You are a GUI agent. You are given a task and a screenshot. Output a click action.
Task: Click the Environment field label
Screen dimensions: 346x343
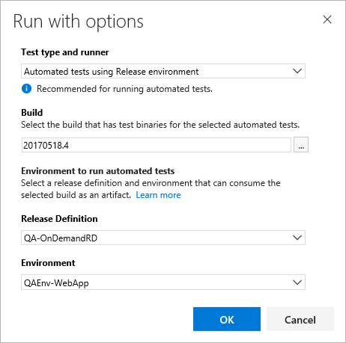click(x=48, y=263)
